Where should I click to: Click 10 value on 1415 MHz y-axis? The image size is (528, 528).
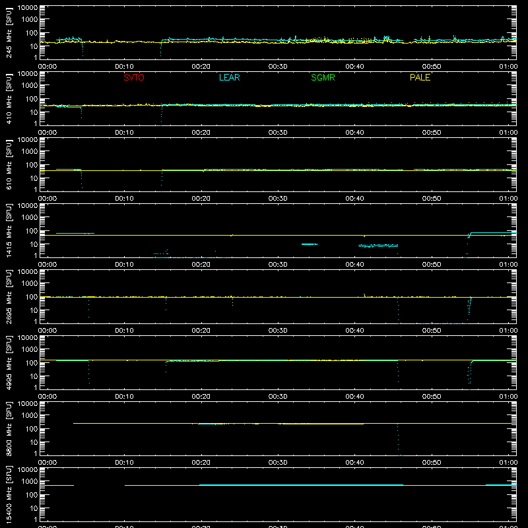[x=34, y=244]
